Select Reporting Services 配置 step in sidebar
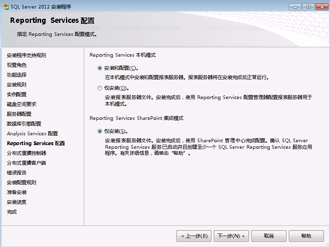 (x=36, y=143)
